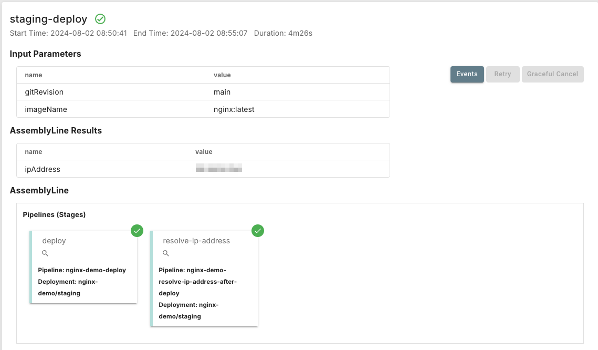Click the value column header in AssemblyLine Results
Image resolution: width=598 pixels, height=350 pixels.
pyautogui.click(x=204, y=152)
